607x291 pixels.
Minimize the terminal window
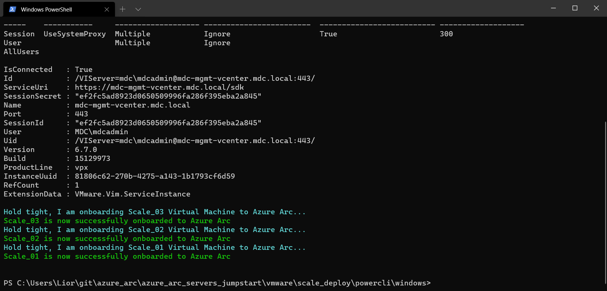click(x=553, y=8)
